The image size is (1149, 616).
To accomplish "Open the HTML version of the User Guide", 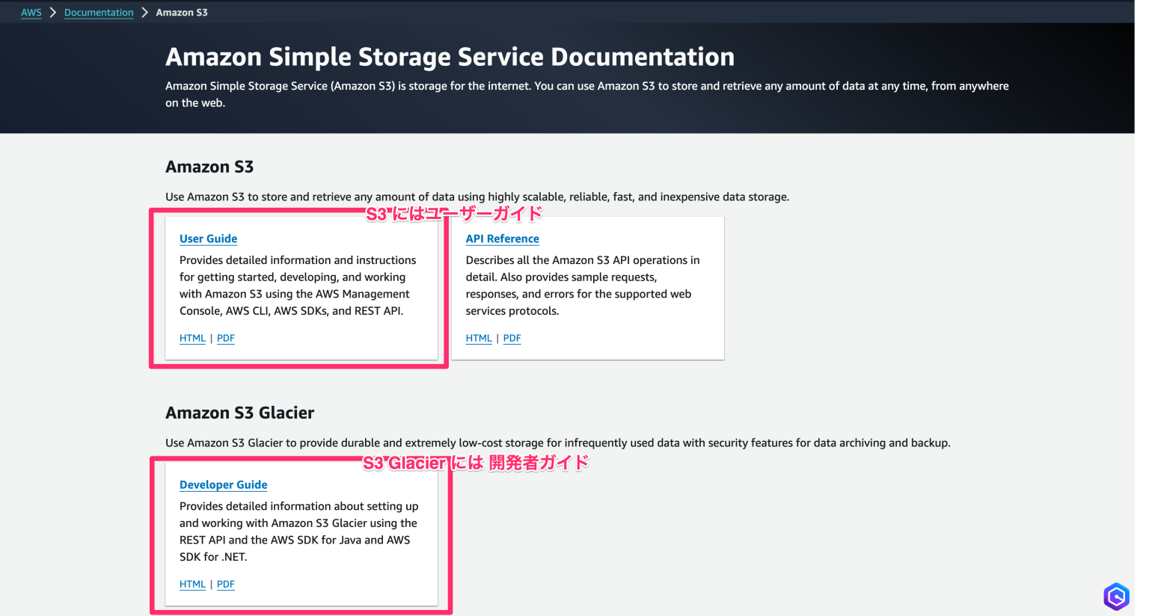I will (x=192, y=338).
